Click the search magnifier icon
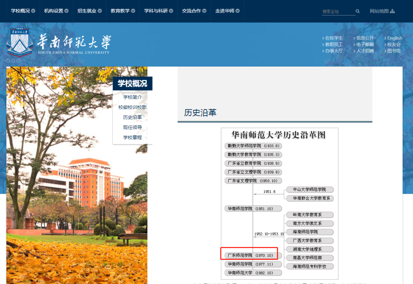 click(358, 11)
